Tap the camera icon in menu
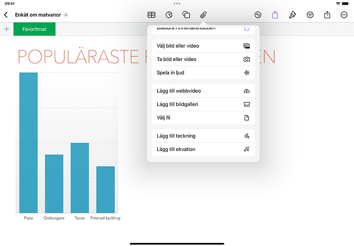 (x=246, y=59)
